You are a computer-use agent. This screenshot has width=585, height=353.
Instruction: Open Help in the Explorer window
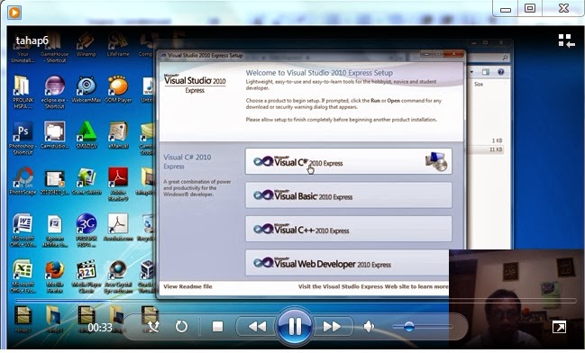pyautogui.click(x=501, y=71)
